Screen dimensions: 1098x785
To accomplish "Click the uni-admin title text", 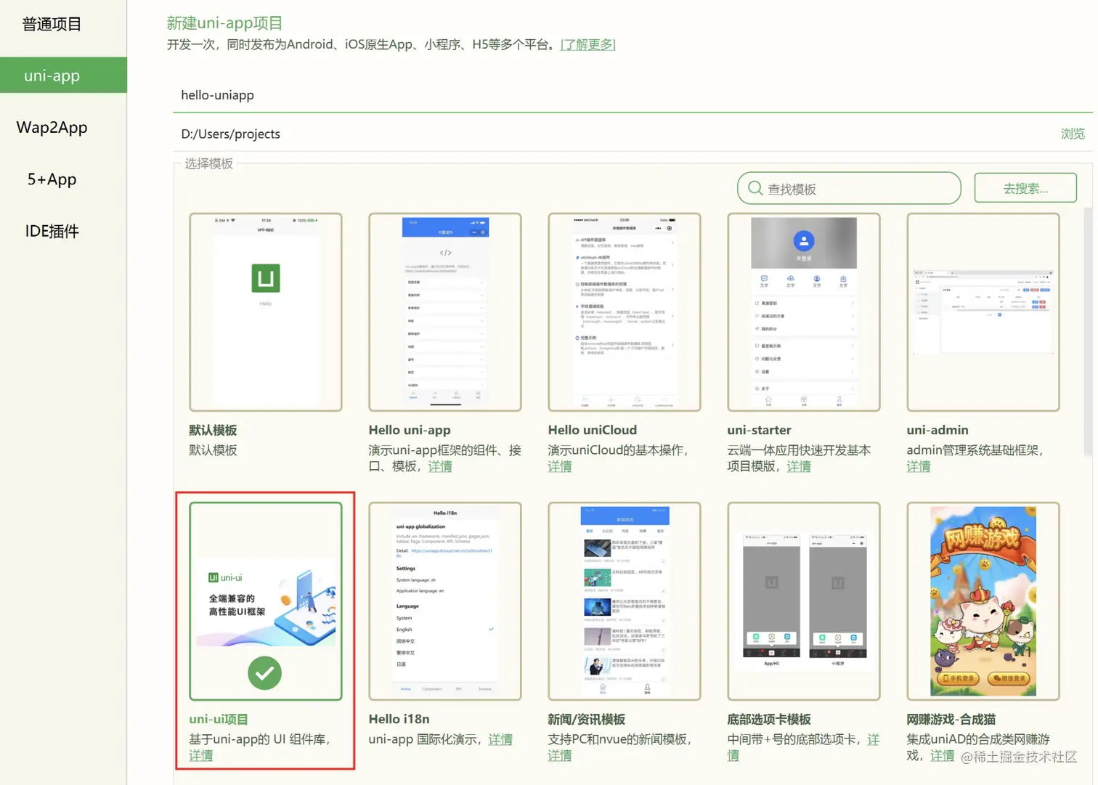I will point(938,430).
